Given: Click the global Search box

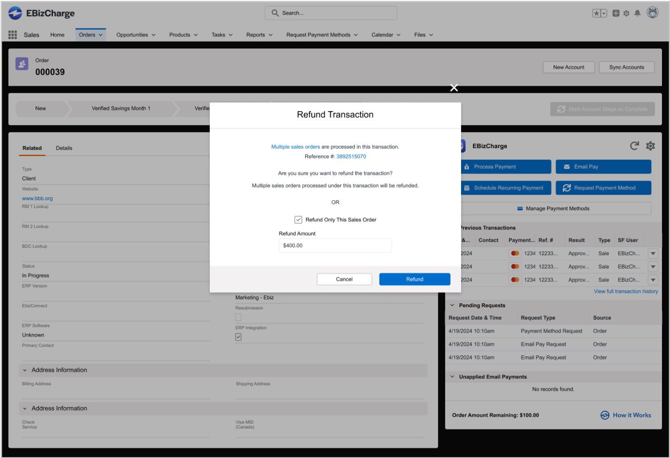Looking at the screenshot, I should tap(331, 13).
